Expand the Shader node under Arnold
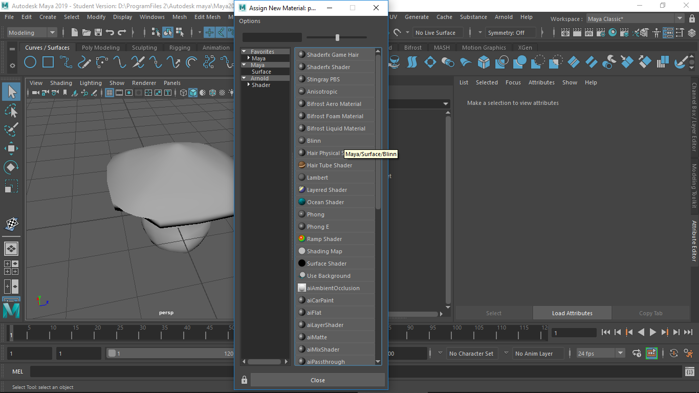 coord(249,85)
